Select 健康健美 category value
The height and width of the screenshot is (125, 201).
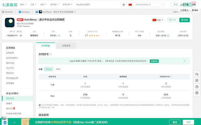34,35
